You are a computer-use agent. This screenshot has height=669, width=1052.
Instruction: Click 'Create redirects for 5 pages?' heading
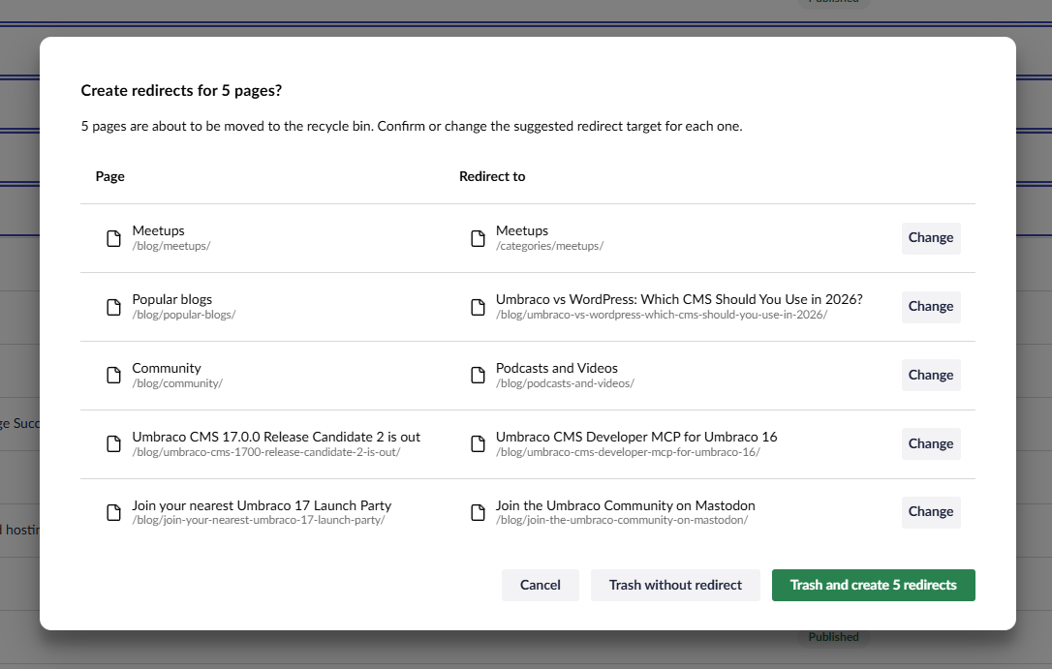coord(181,90)
